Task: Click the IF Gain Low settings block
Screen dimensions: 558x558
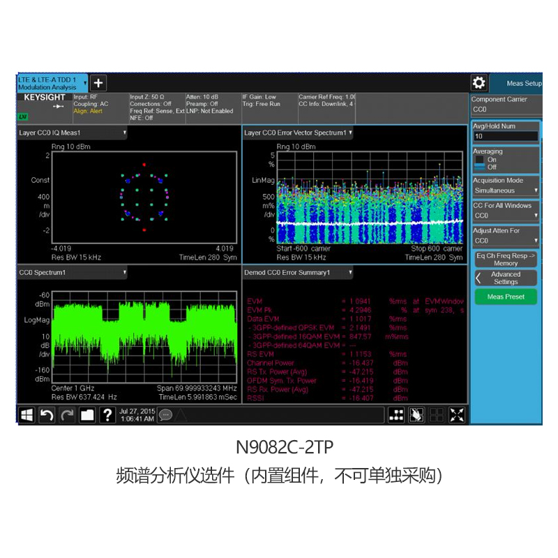Action: [269, 108]
